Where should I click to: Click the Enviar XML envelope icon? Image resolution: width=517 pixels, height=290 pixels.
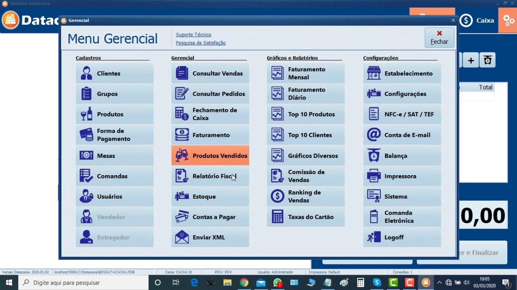coord(182,237)
